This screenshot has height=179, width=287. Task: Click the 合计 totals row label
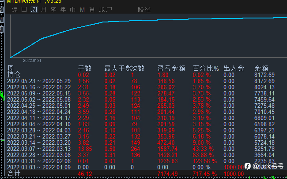tap(14, 174)
